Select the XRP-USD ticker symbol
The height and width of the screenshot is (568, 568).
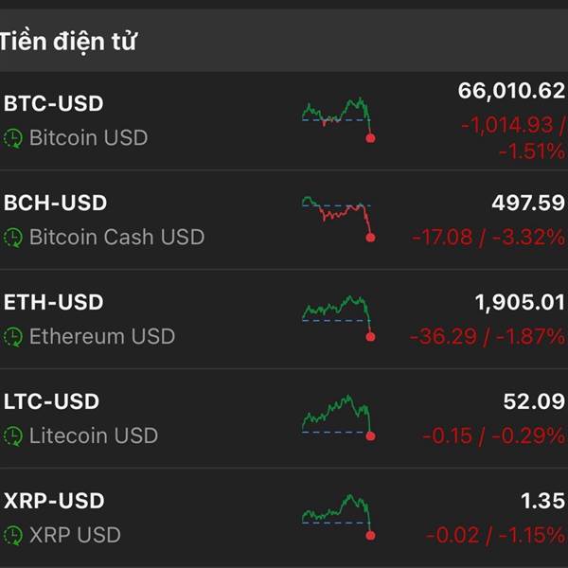(54, 502)
